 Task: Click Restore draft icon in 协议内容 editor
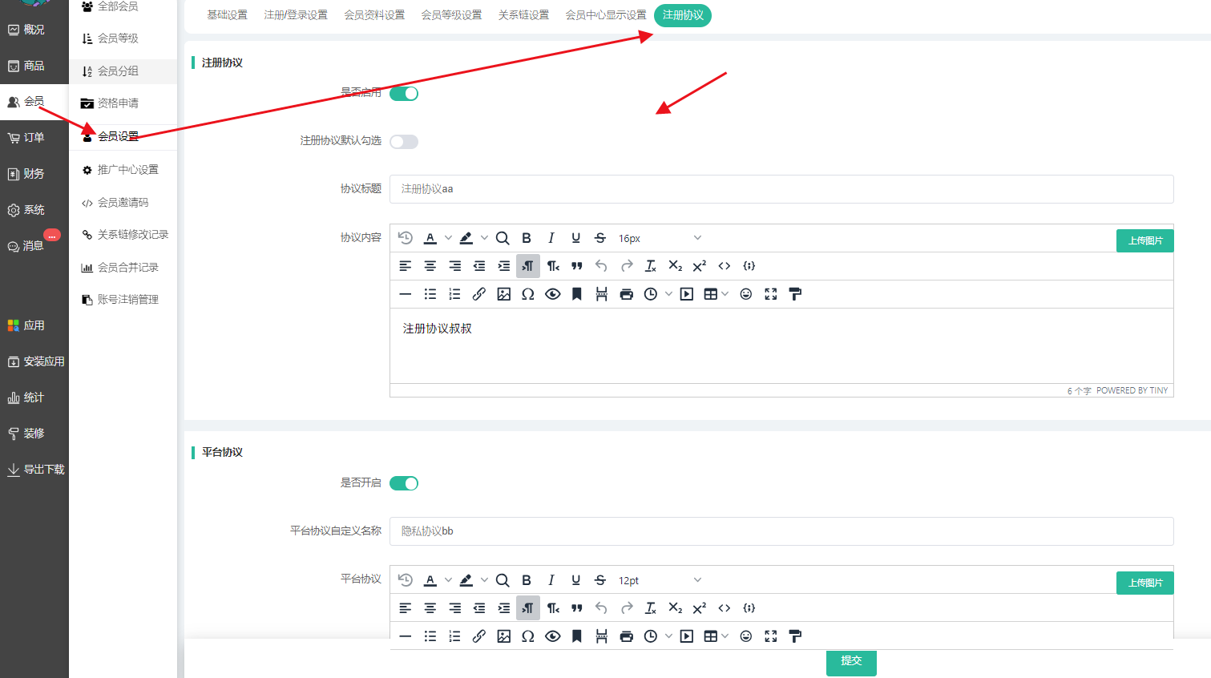point(406,238)
